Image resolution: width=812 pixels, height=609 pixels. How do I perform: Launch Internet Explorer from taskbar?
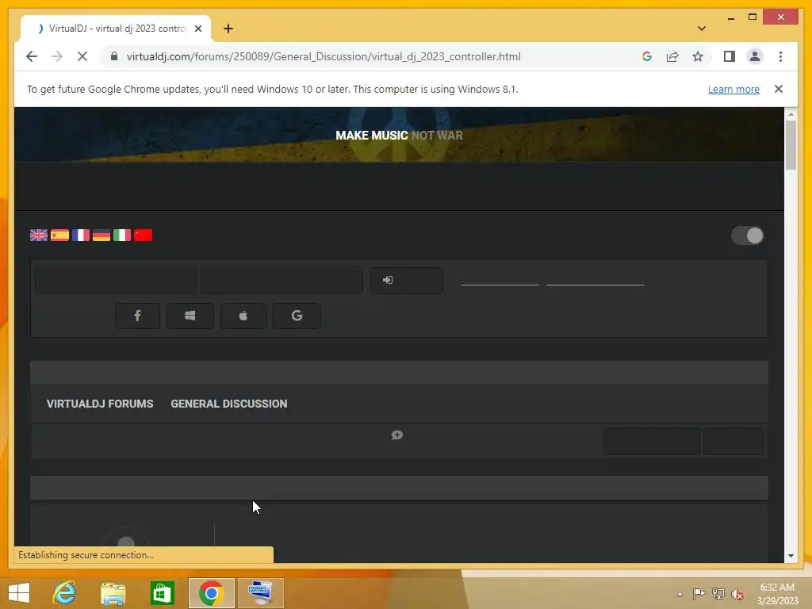pyautogui.click(x=65, y=593)
